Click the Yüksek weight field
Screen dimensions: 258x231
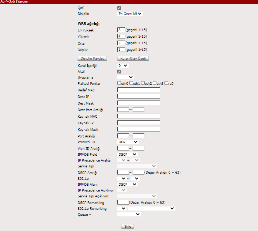click(121, 36)
